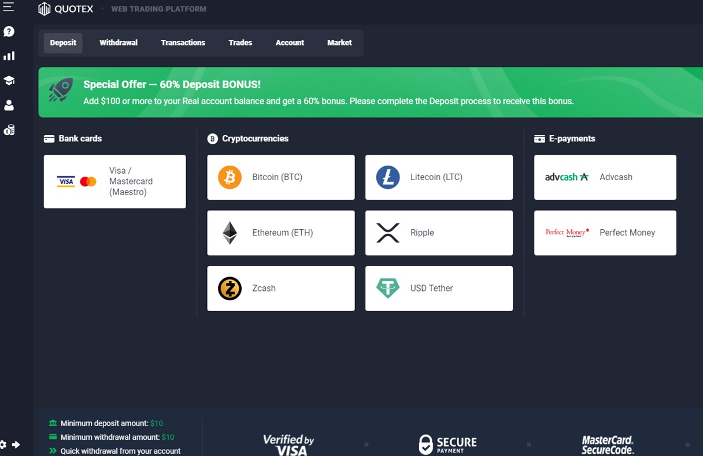This screenshot has height=456, width=703.
Task: Click the double arrow beside Quick withdrawal
Action: click(53, 451)
